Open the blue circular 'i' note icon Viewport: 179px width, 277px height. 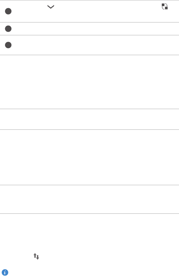tap(5, 272)
